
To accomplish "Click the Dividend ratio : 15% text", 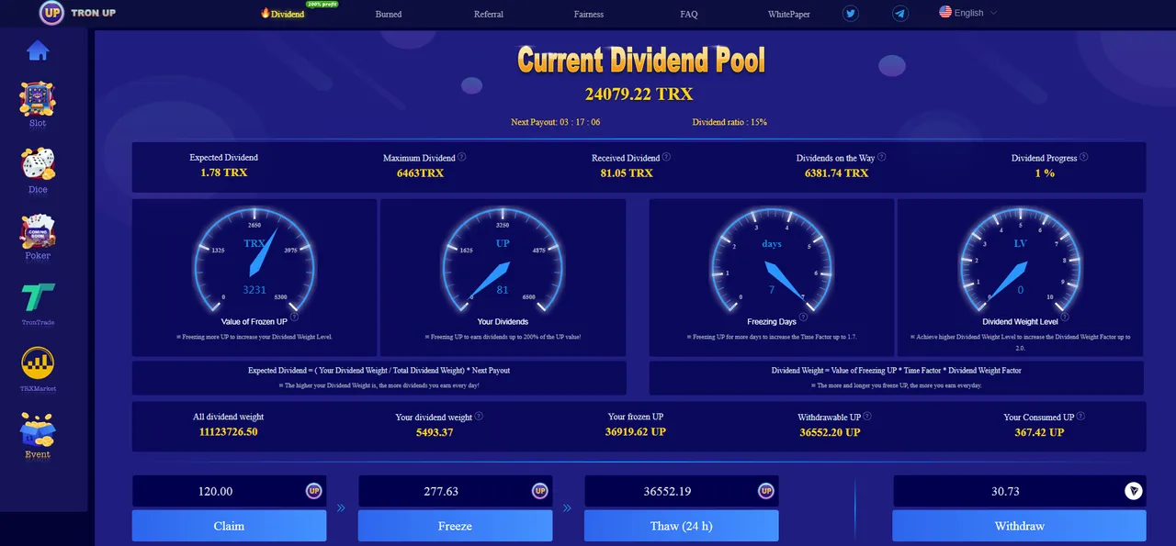I will point(729,122).
